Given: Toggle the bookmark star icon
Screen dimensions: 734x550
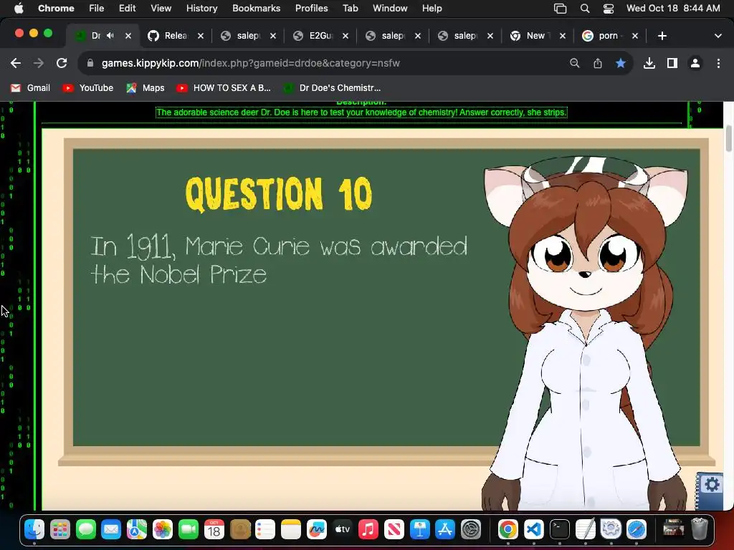Looking at the screenshot, I should click(x=621, y=63).
